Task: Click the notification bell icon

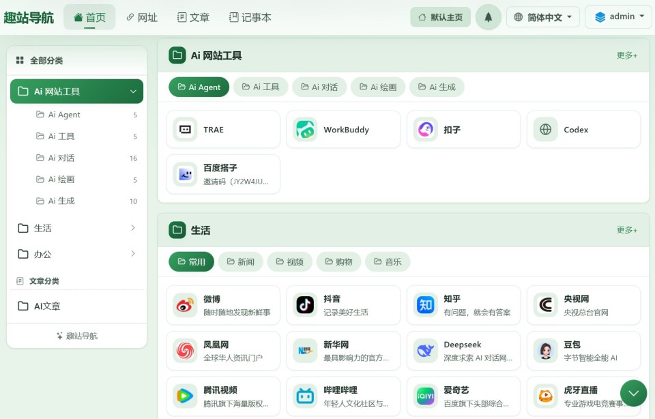Action: (489, 17)
